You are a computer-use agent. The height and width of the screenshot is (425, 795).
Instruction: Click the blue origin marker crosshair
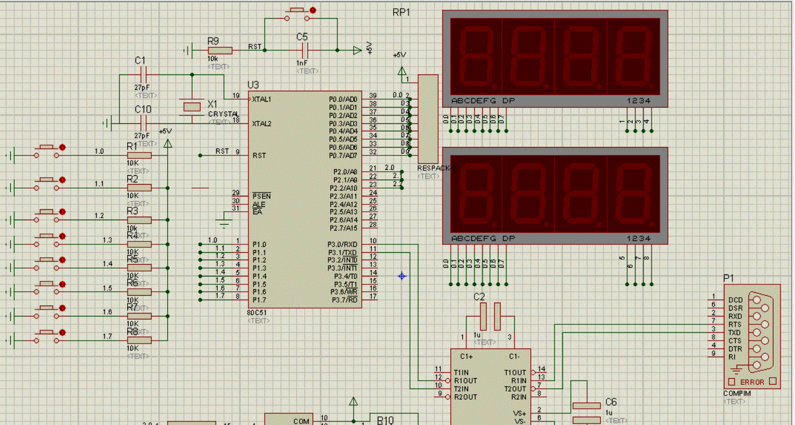point(402,276)
